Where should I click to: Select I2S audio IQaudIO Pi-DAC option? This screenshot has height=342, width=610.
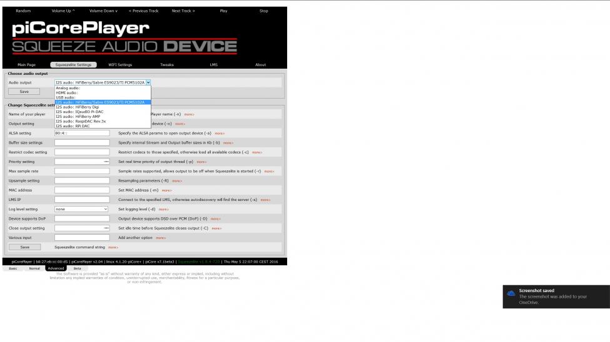[x=103, y=112]
